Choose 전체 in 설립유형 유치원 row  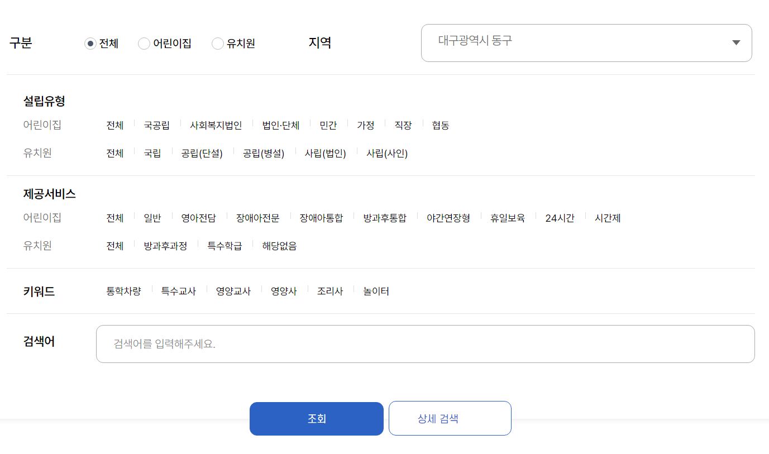point(115,153)
